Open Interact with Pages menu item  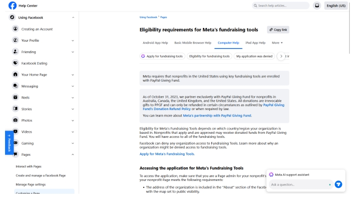click(28, 166)
